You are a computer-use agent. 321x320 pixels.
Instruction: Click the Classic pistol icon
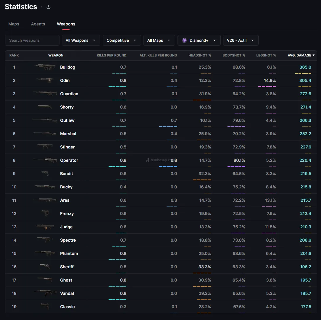[x=45, y=307]
